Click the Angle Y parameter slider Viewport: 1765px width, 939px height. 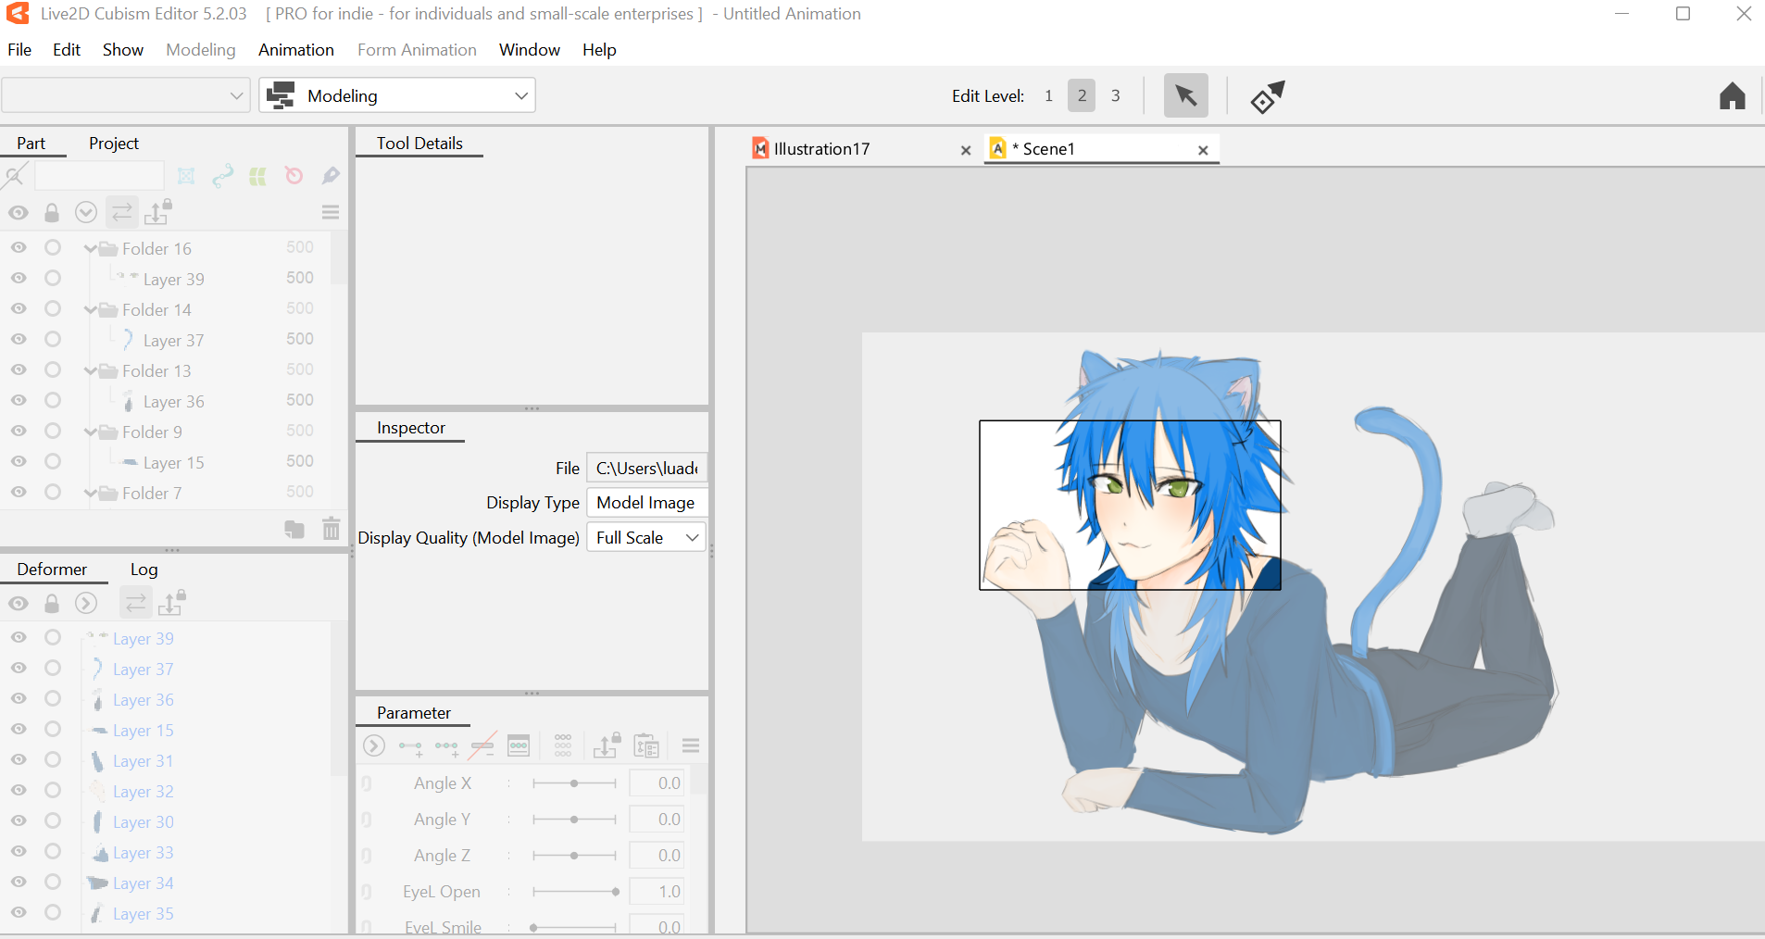point(574,820)
